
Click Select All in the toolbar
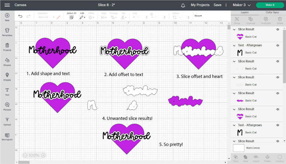[x=71, y=16]
